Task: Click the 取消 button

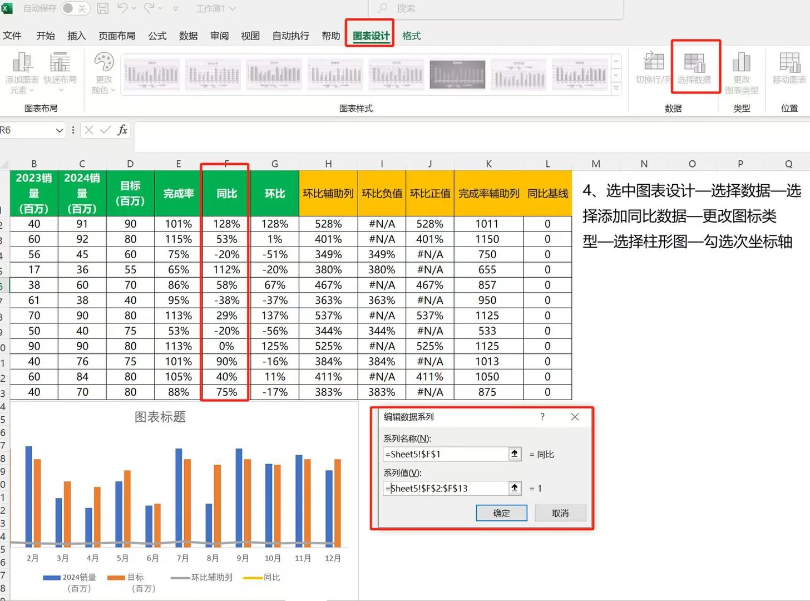Action: [x=560, y=513]
